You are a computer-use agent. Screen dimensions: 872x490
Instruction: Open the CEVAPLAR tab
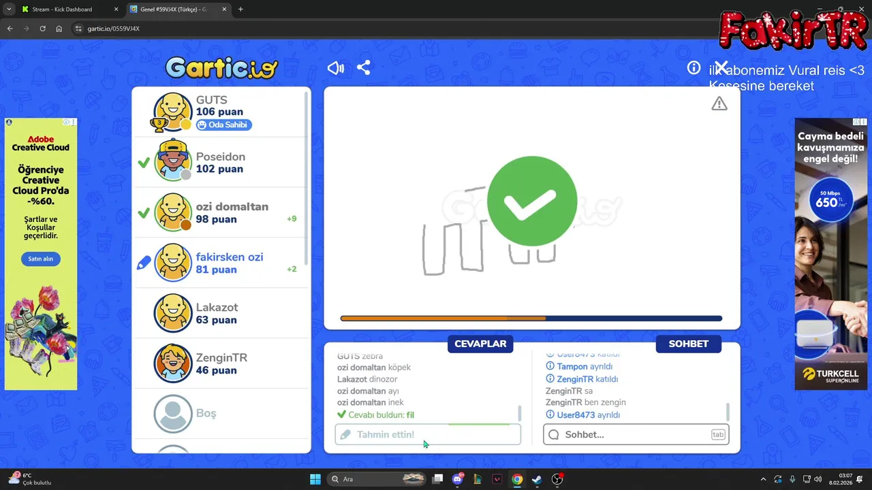click(x=480, y=344)
